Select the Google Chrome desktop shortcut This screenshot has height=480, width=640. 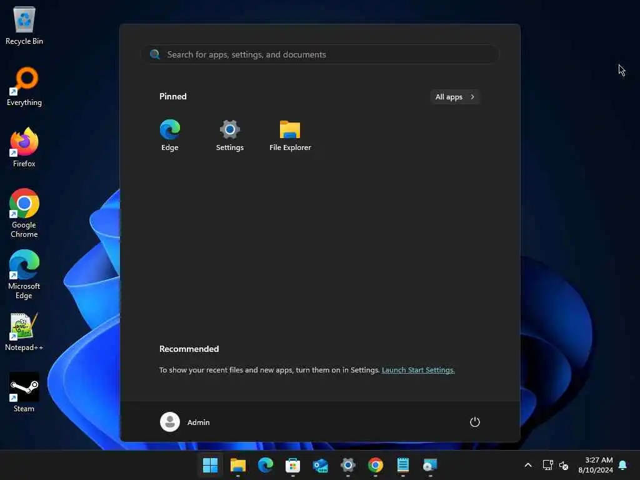click(x=24, y=213)
